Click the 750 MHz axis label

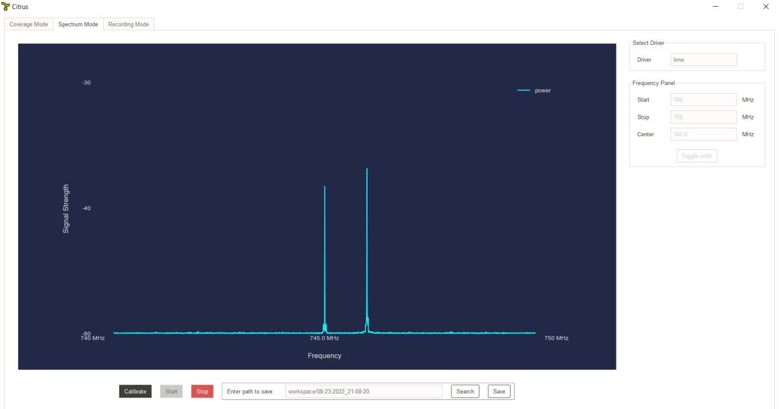tap(556, 338)
